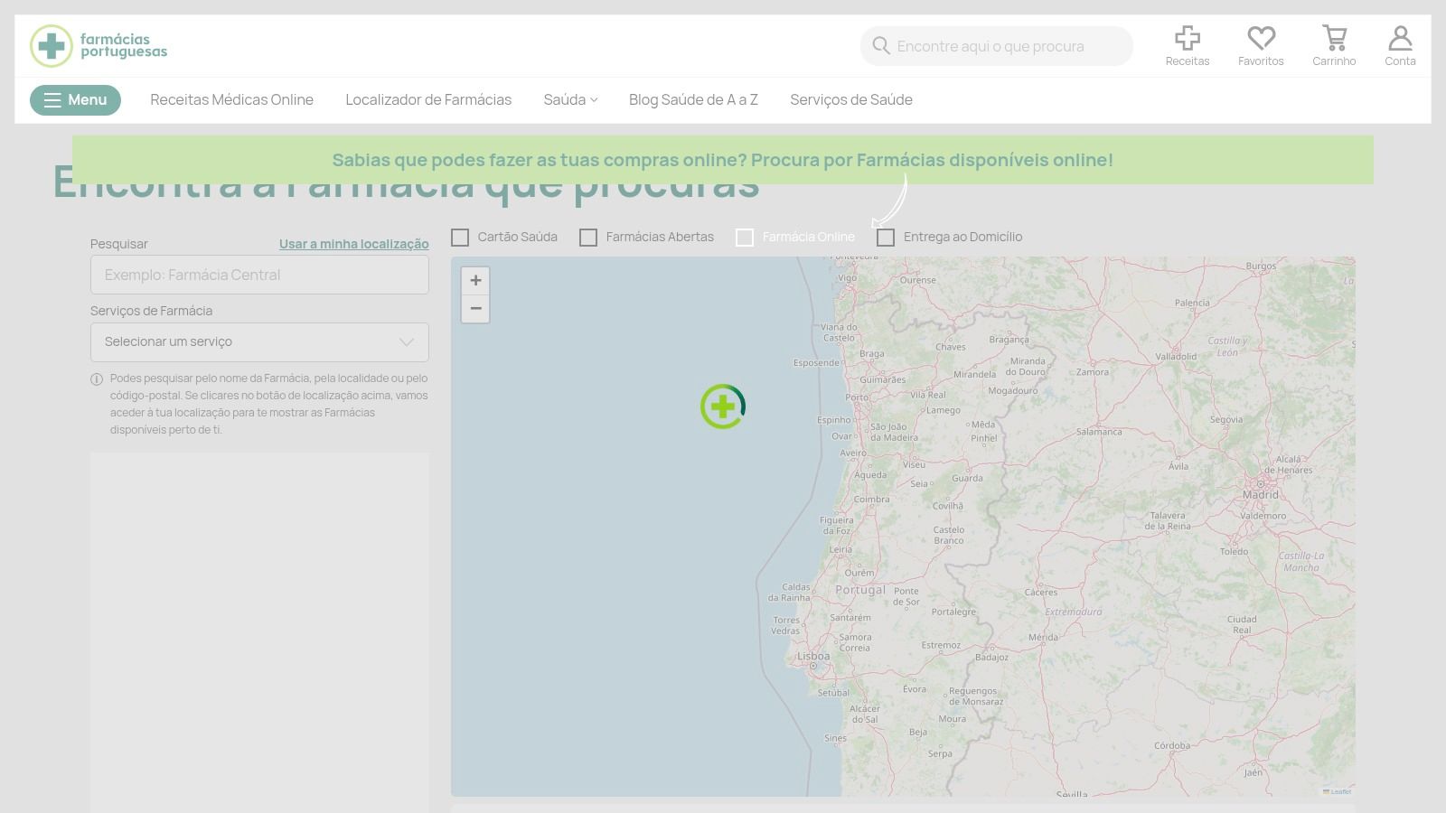This screenshot has width=1446, height=813.
Task: Tick the Entrega ao Domicílio checkbox
Action: coord(886,238)
